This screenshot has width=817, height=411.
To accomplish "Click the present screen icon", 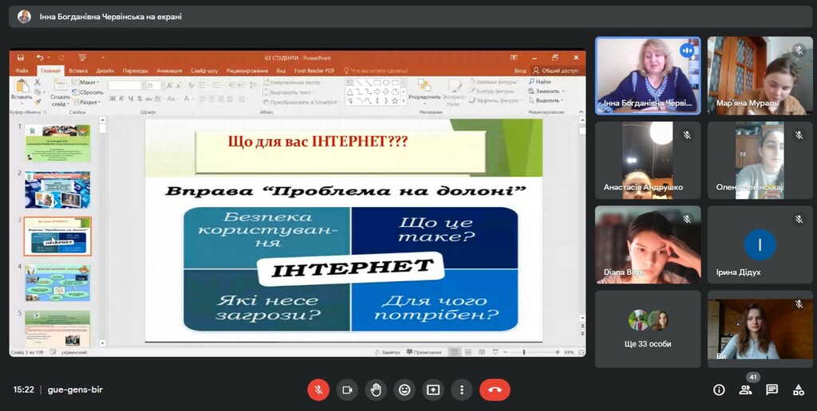I will pos(433,389).
